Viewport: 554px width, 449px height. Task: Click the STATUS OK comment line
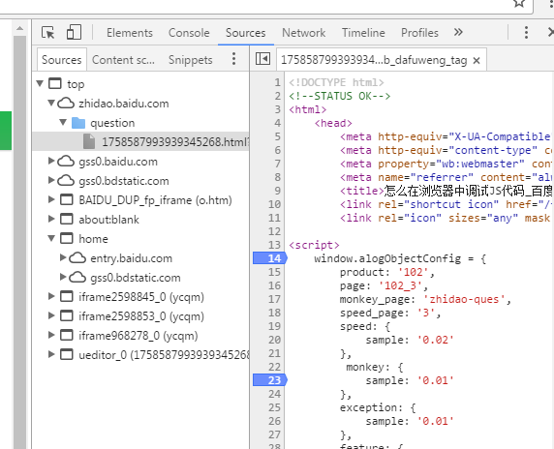(340, 96)
